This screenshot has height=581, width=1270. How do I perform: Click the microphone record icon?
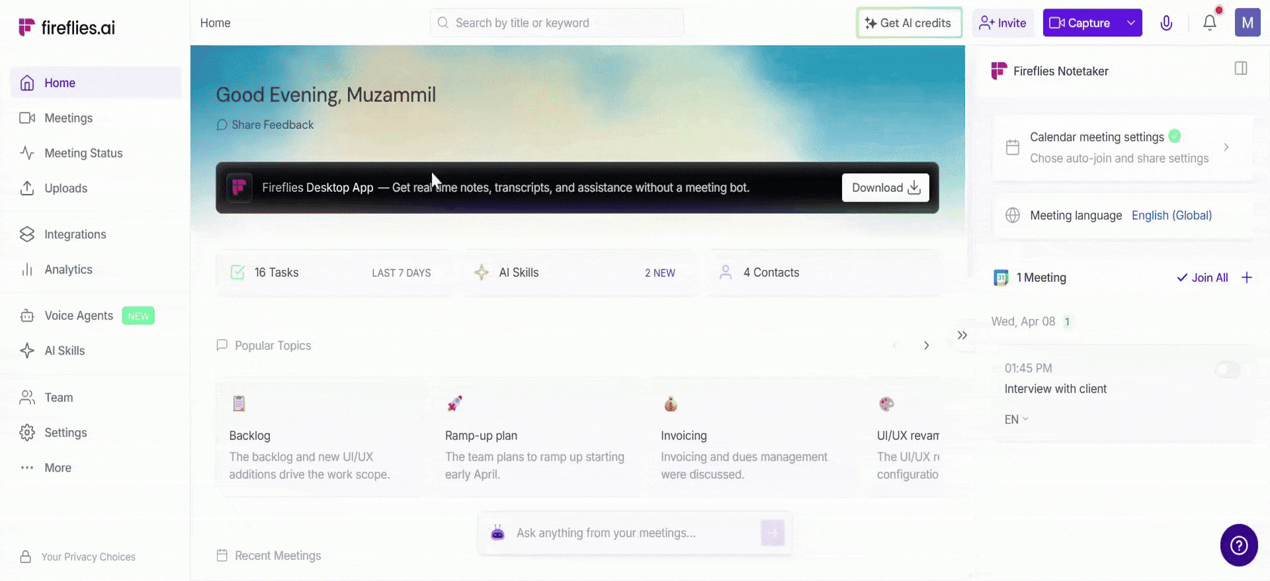coord(1166,23)
